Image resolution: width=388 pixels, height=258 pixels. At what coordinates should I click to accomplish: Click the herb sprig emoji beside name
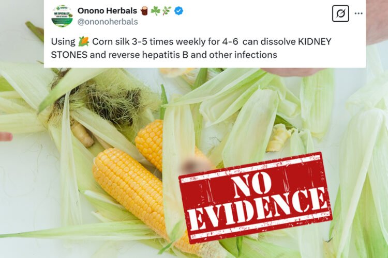click(167, 11)
